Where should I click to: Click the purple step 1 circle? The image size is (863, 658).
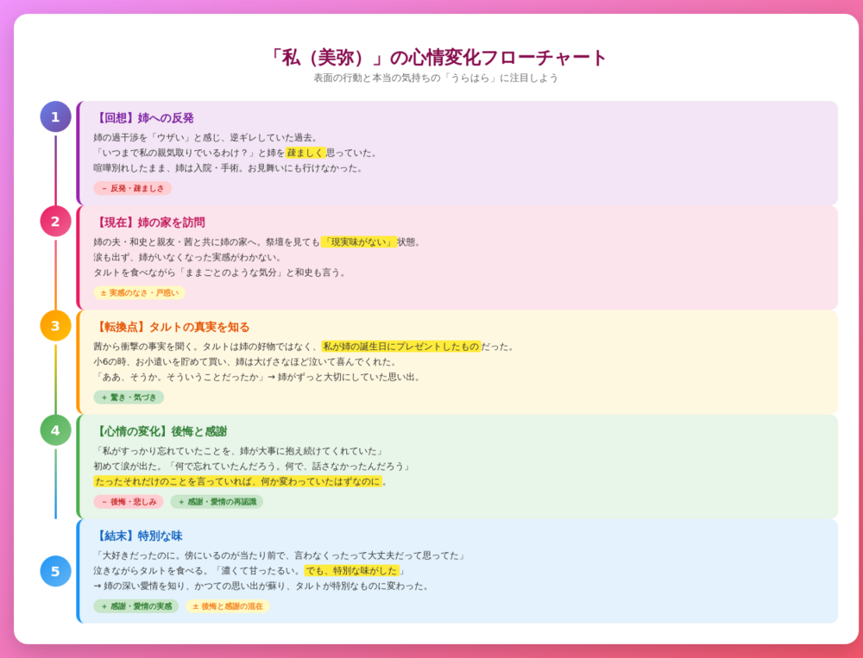[x=55, y=116]
